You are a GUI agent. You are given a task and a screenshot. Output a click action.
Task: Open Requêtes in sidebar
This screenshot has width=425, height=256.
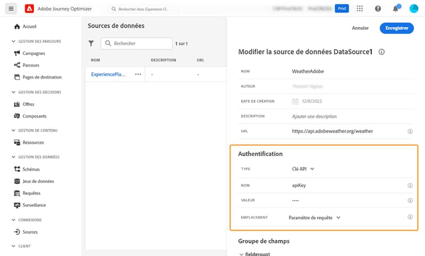(31, 193)
